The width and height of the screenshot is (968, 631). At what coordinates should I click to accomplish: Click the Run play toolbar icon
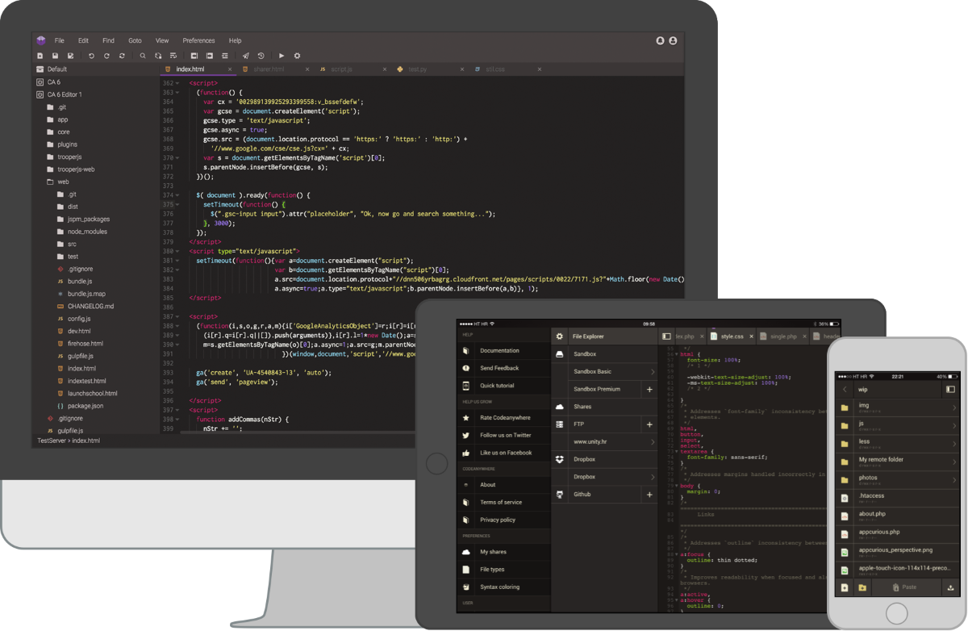click(282, 56)
